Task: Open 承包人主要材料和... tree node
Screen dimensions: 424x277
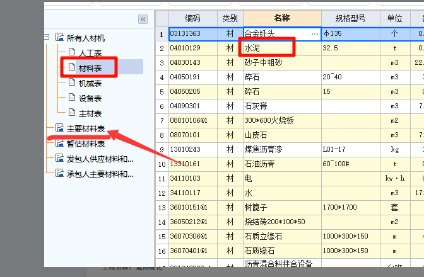Action: (100, 174)
